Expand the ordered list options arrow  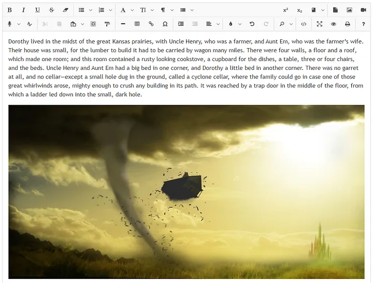point(110,10)
